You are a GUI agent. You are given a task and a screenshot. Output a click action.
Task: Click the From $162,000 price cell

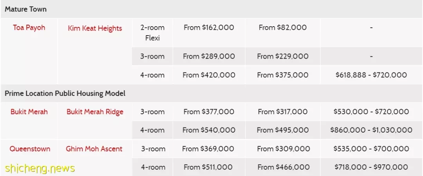tap(209, 27)
